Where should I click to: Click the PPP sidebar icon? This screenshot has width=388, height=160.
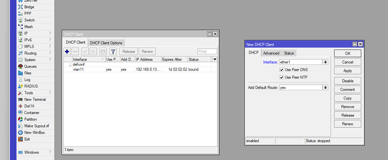pos(20,14)
